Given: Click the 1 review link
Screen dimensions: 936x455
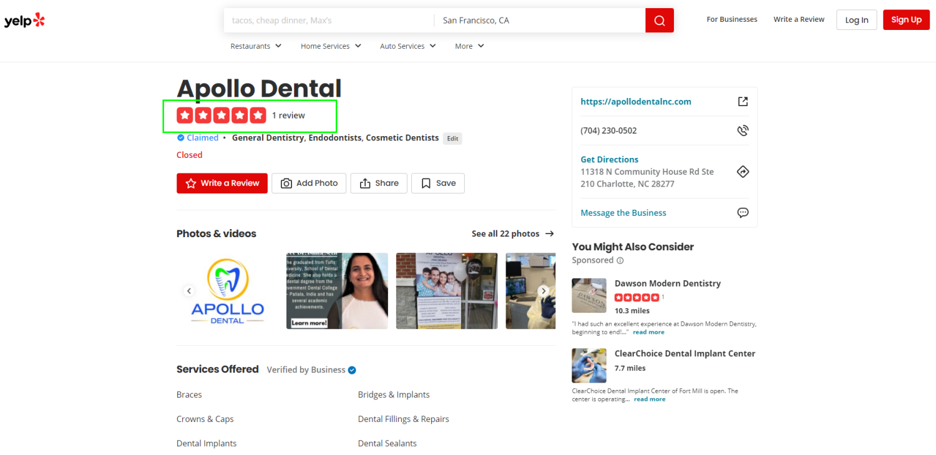Looking at the screenshot, I should 288,115.
